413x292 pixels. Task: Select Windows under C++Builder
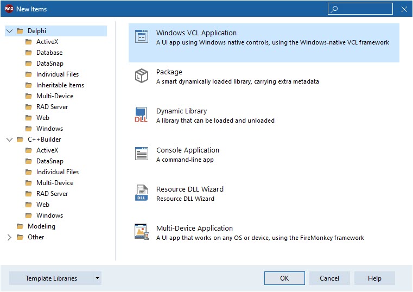49,215
